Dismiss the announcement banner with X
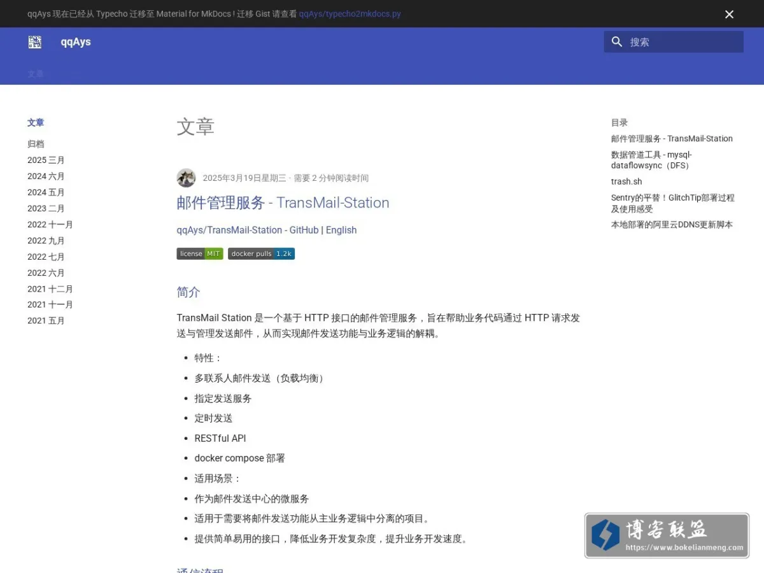The height and width of the screenshot is (573, 764). (730, 14)
